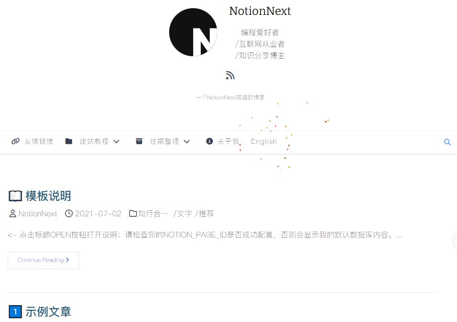This screenshot has height=322, width=457.
Task: Click the link icon beside 友情链接
Action: point(15,141)
